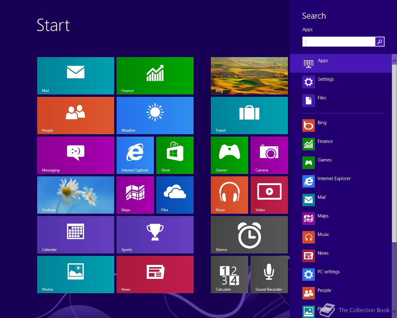Open the Bing landscape tile
397x318 pixels.
point(249,76)
